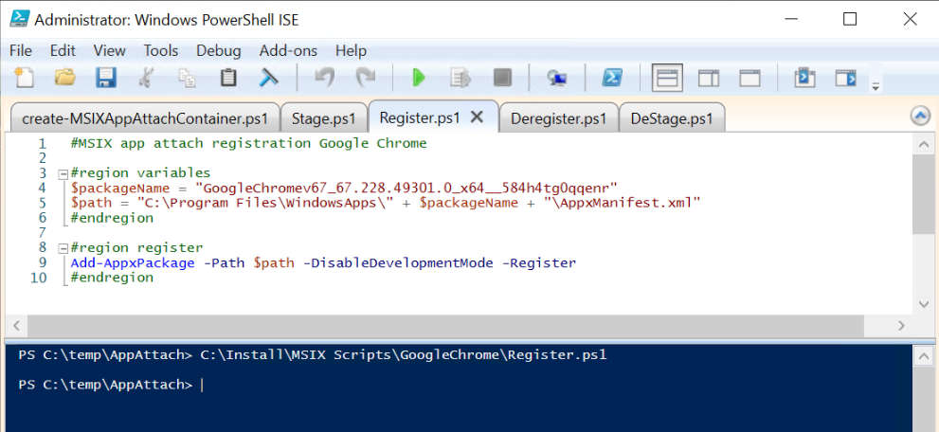This screenshot has height=432, width=939.
Task: Paste from clipboard toolbar icon
Action: pos(228,78)
